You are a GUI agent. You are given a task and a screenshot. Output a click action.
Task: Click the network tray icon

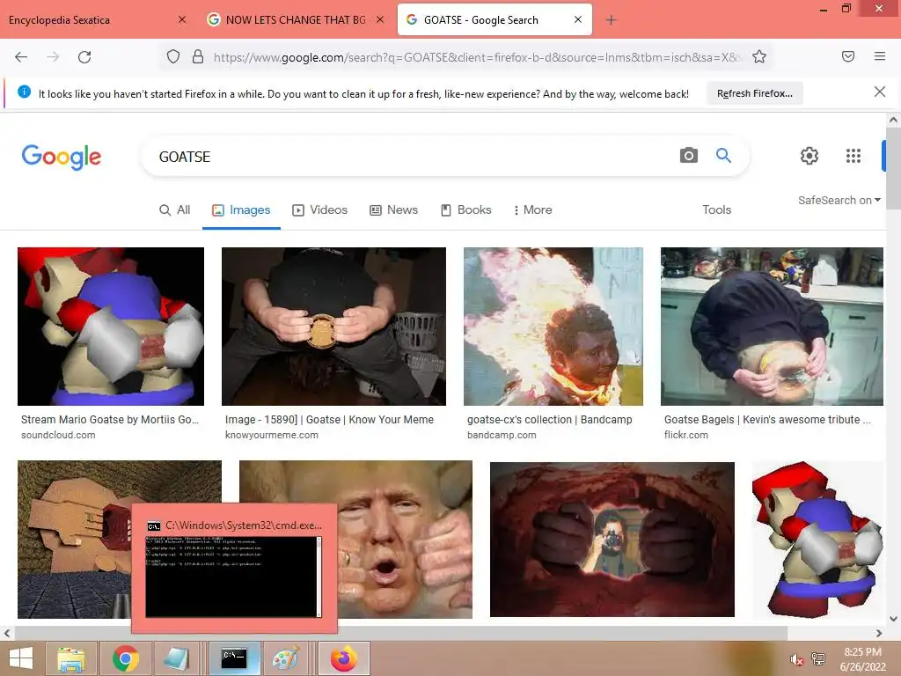click(817, 659)
